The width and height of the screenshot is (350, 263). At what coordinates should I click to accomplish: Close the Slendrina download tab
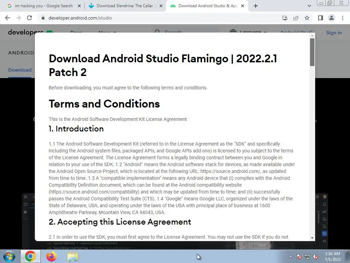161,6
